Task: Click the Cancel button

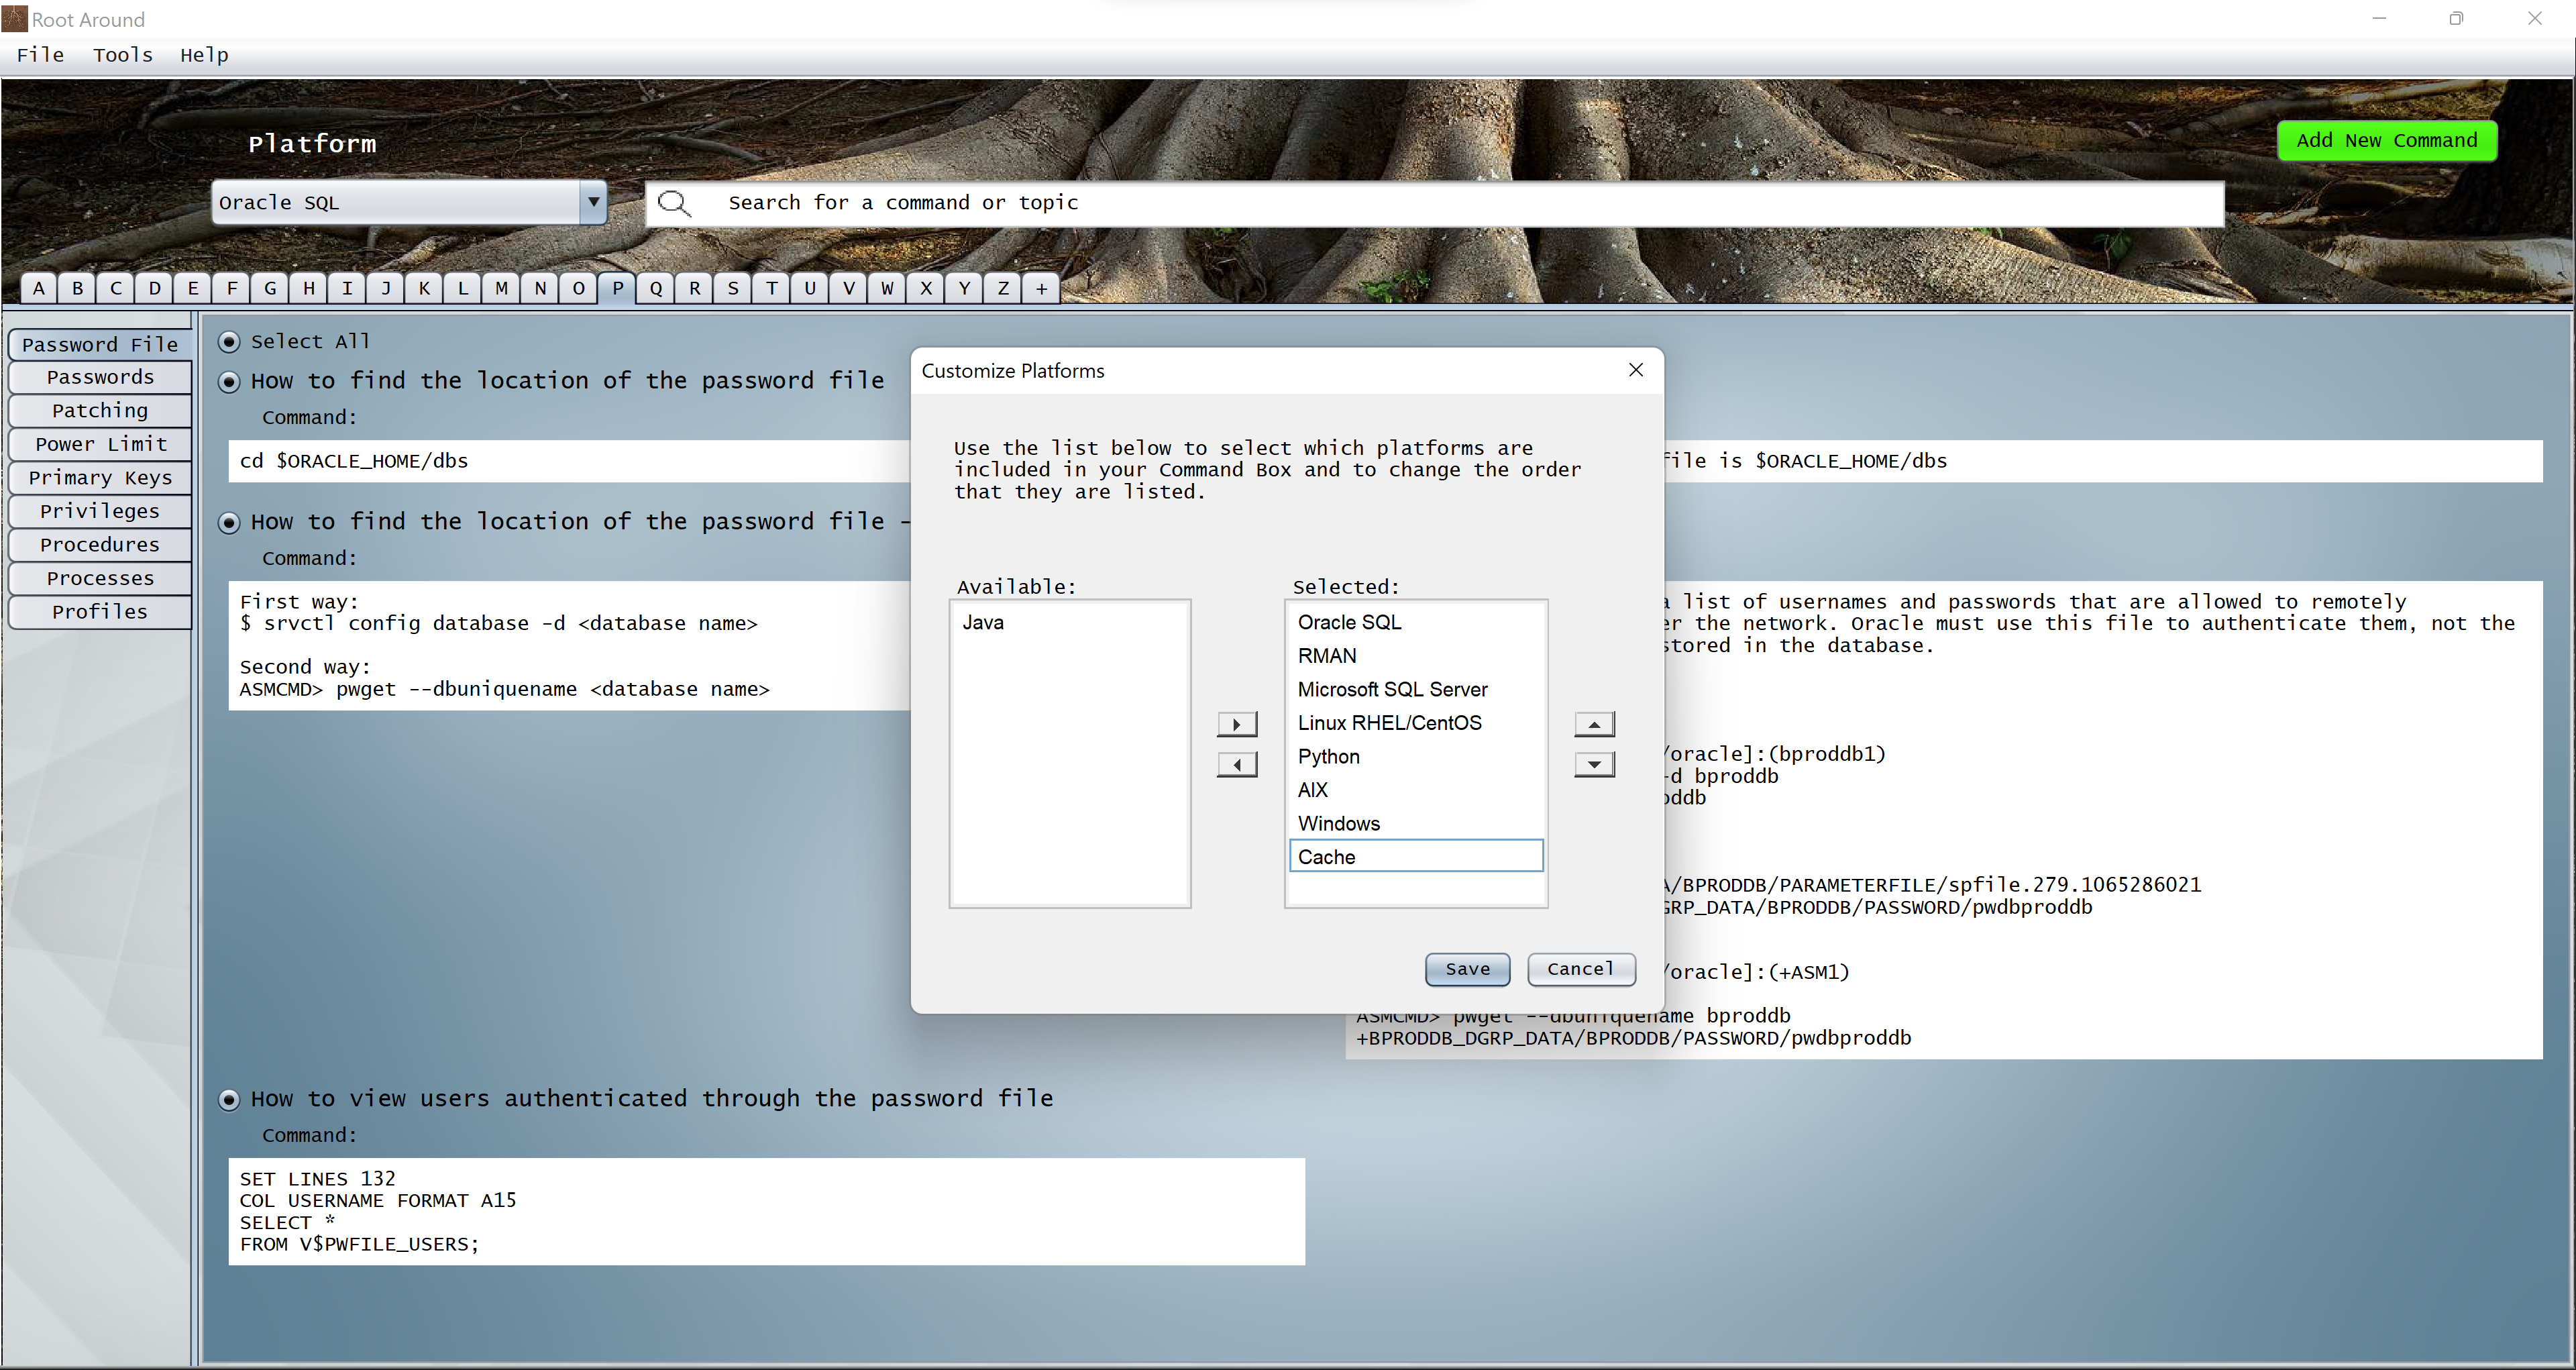Action: [1581, 969]
